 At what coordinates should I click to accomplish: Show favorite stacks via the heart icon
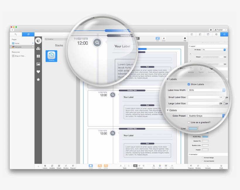tap(38, 72)
